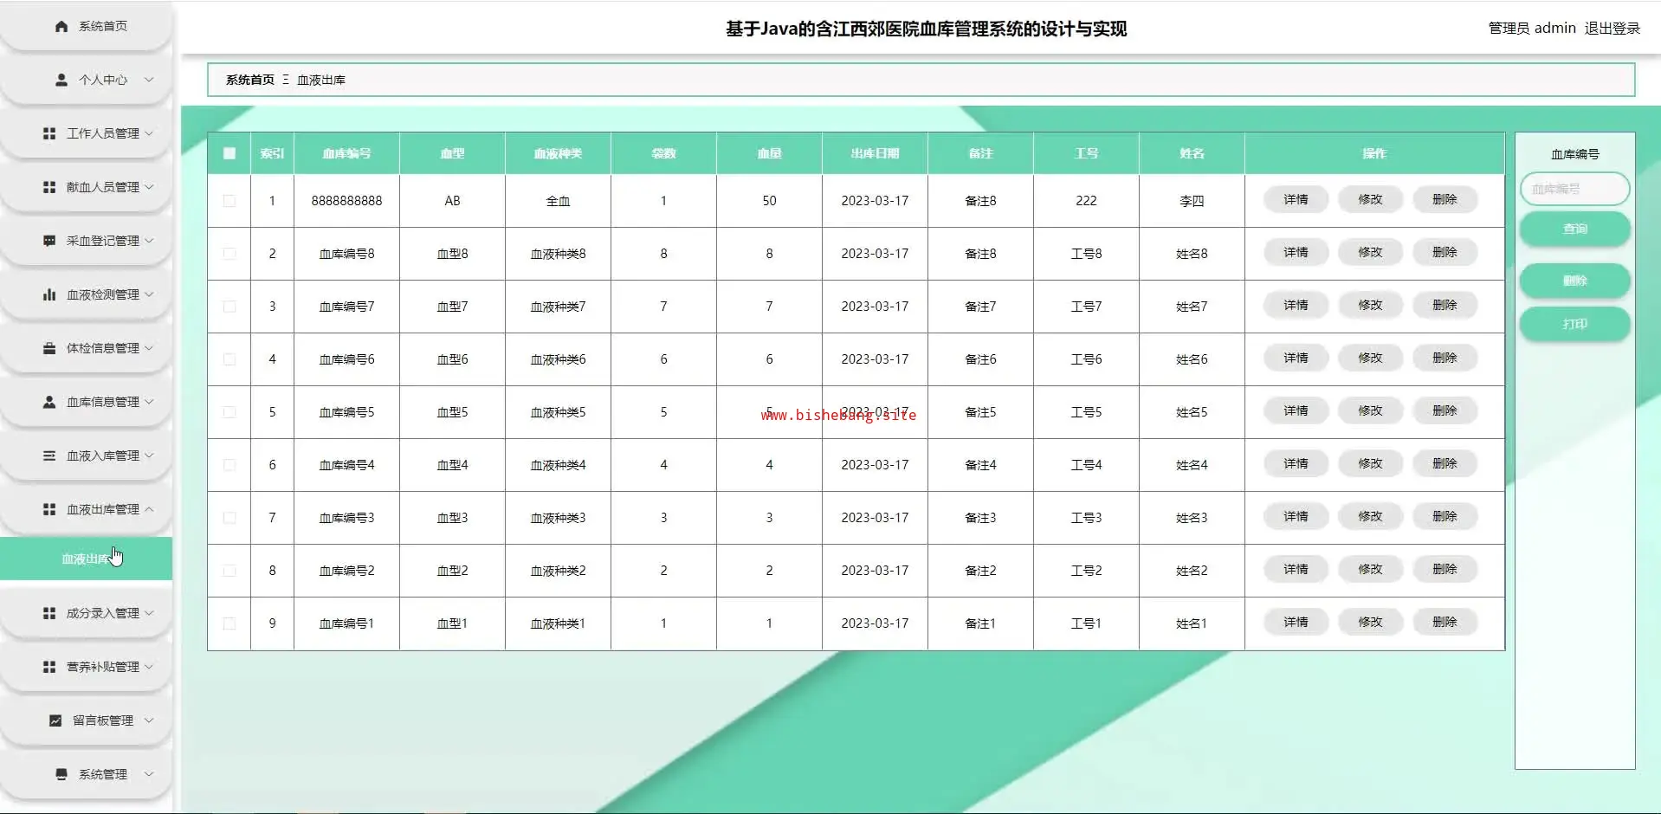
Task: Focus the 血库编号 search input field
Action: (1574, 189)
